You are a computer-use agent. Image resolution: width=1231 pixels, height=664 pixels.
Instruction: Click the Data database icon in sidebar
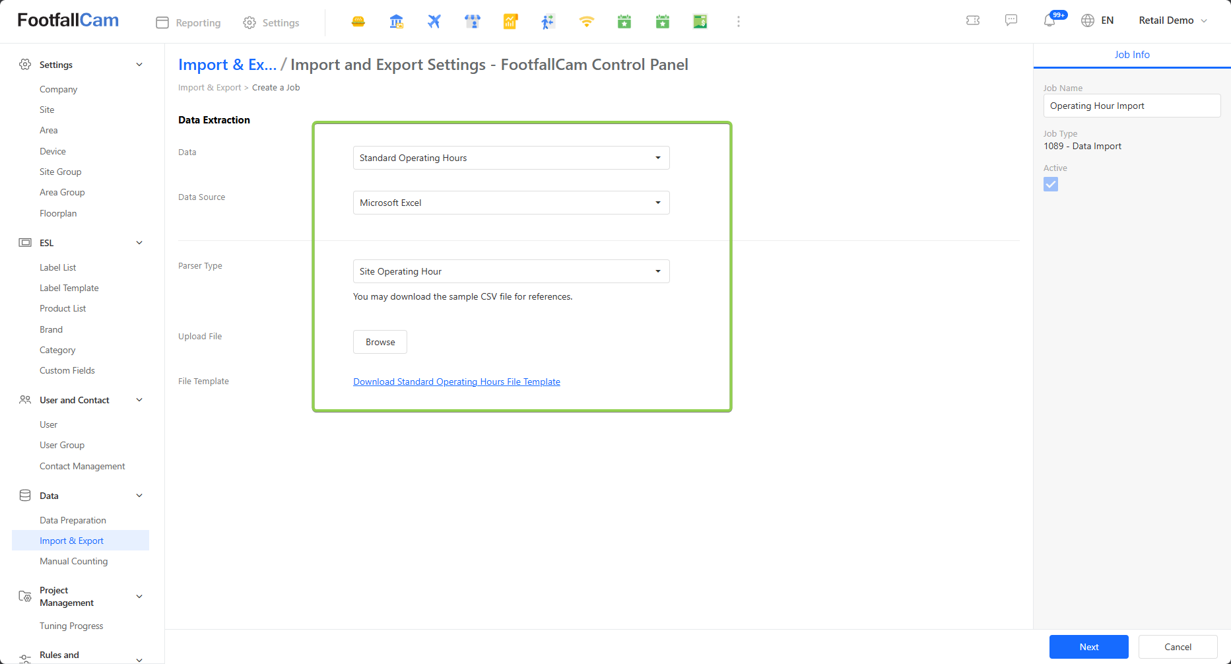tap(25, 495)
